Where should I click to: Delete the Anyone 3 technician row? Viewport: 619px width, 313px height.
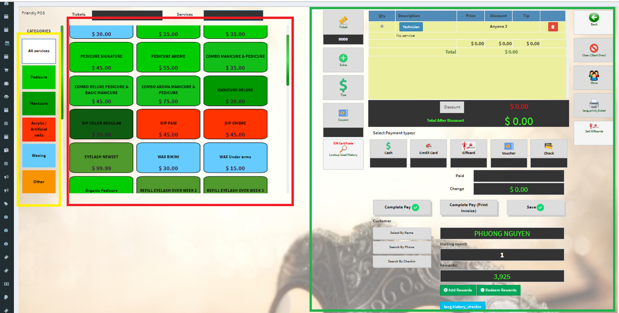pos(553,27)
